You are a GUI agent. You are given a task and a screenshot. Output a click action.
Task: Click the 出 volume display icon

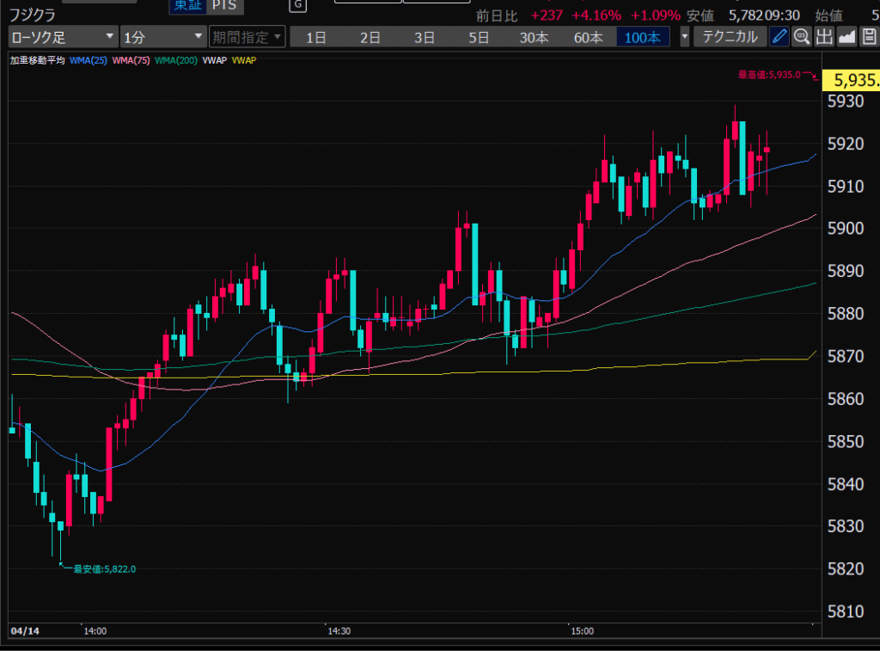[824, 36]
